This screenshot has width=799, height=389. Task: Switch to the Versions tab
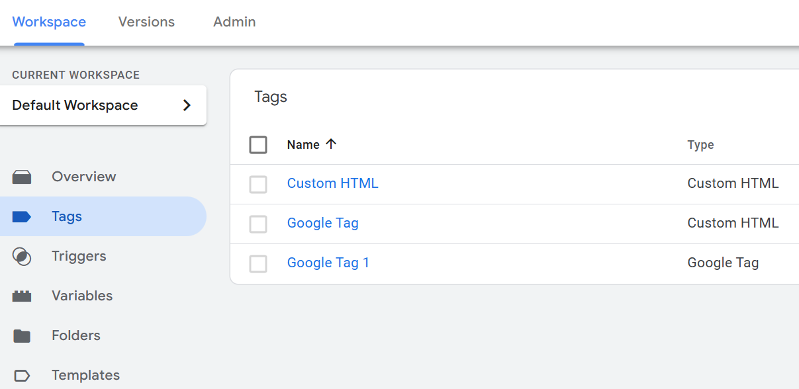click(146, 22)
